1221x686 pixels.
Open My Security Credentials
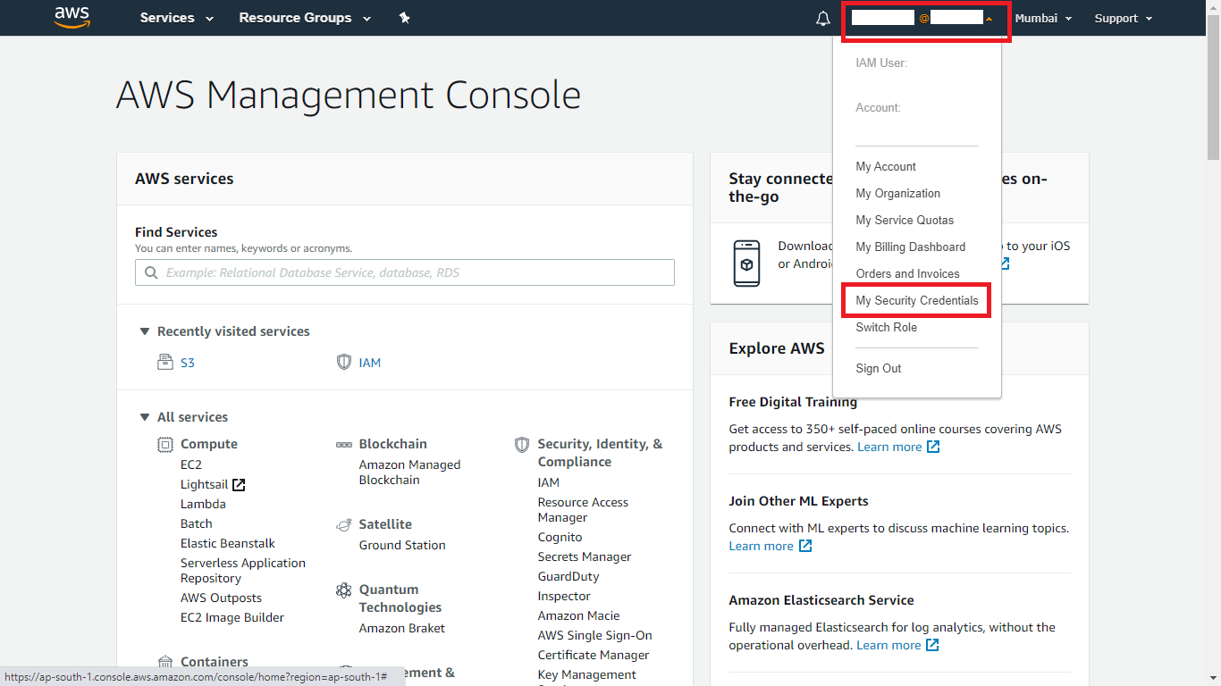(917, 300)
